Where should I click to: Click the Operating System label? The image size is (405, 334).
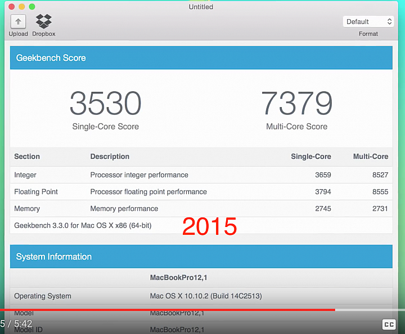pyautogui.click(x=43, y=296)
